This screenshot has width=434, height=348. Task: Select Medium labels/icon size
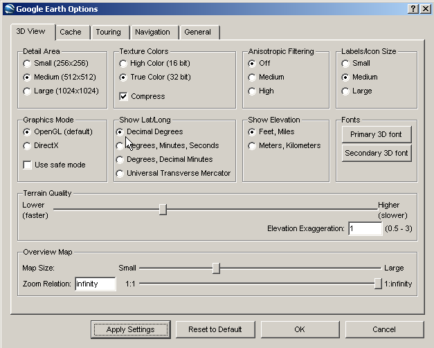coord(359,77)
